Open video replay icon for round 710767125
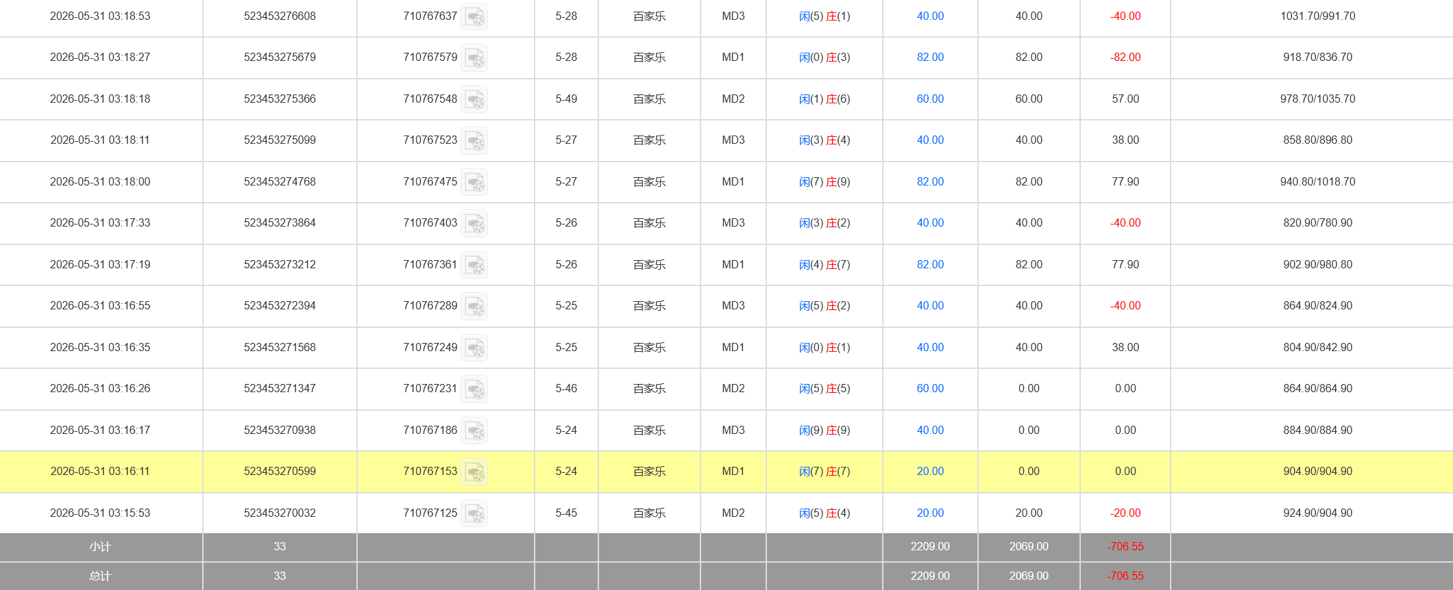 474,513
